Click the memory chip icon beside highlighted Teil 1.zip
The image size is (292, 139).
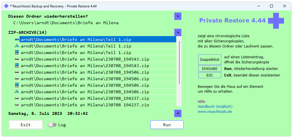point(17,39)
